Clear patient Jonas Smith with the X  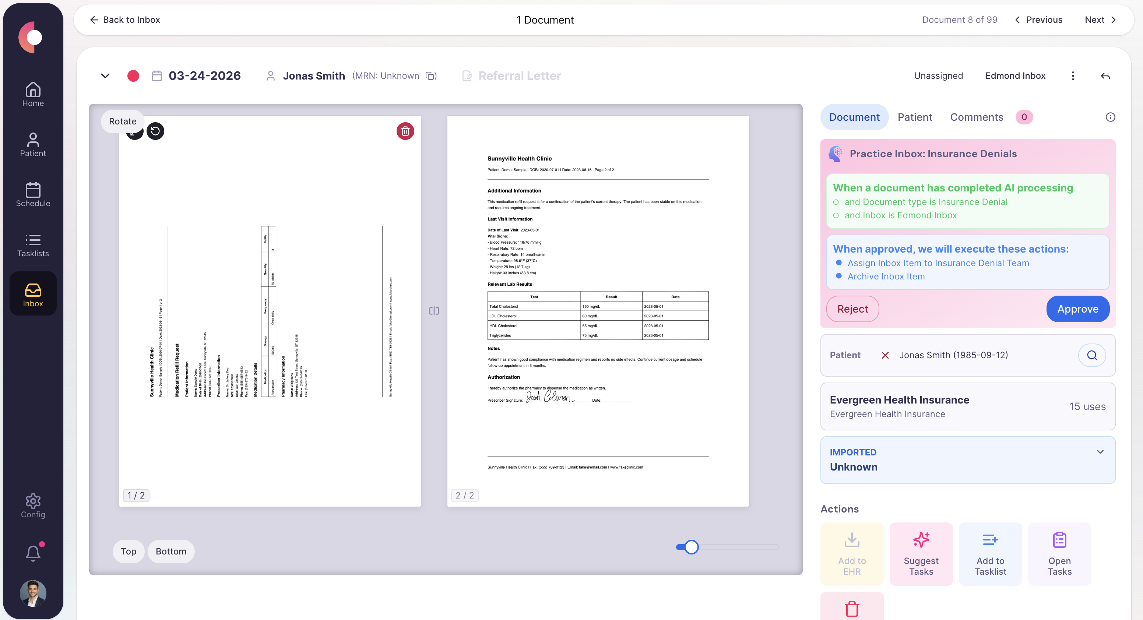pos(886,355)
